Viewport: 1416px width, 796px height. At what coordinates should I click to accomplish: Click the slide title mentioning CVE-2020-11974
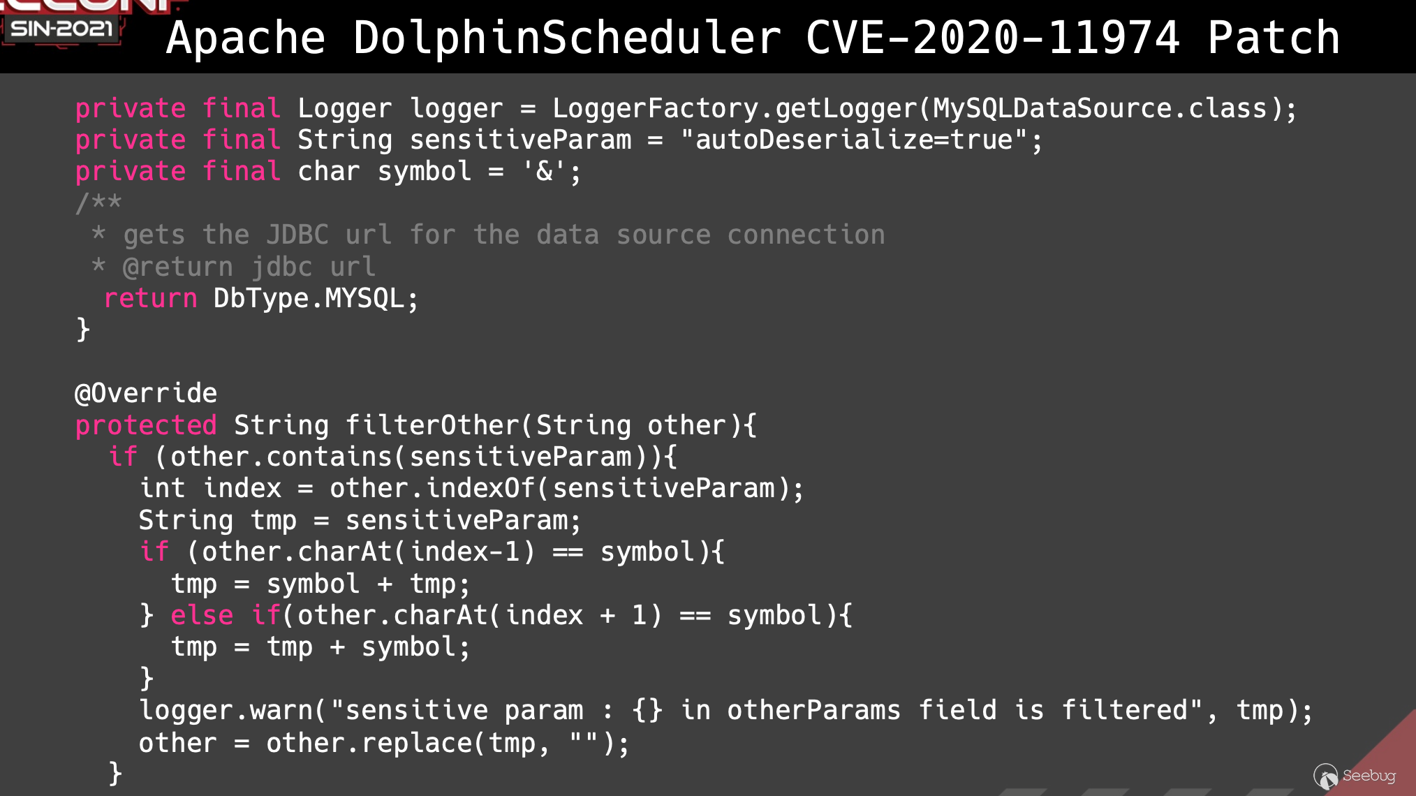click(753, 38)
